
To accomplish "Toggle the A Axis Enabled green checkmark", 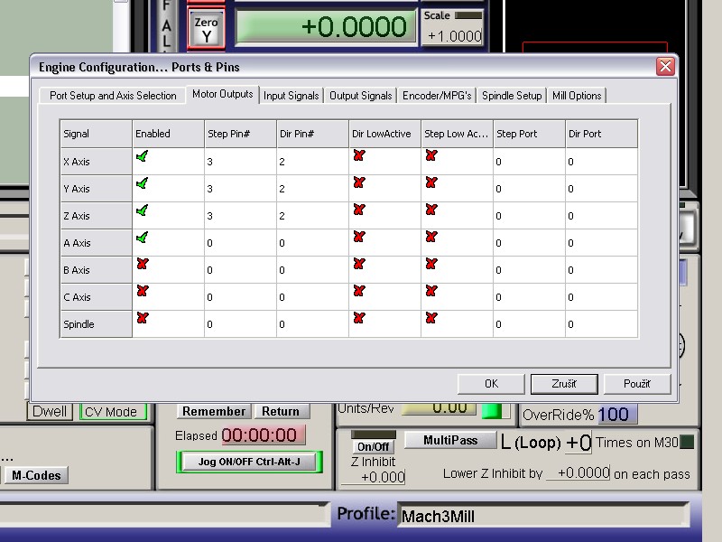I will point(142,238).
